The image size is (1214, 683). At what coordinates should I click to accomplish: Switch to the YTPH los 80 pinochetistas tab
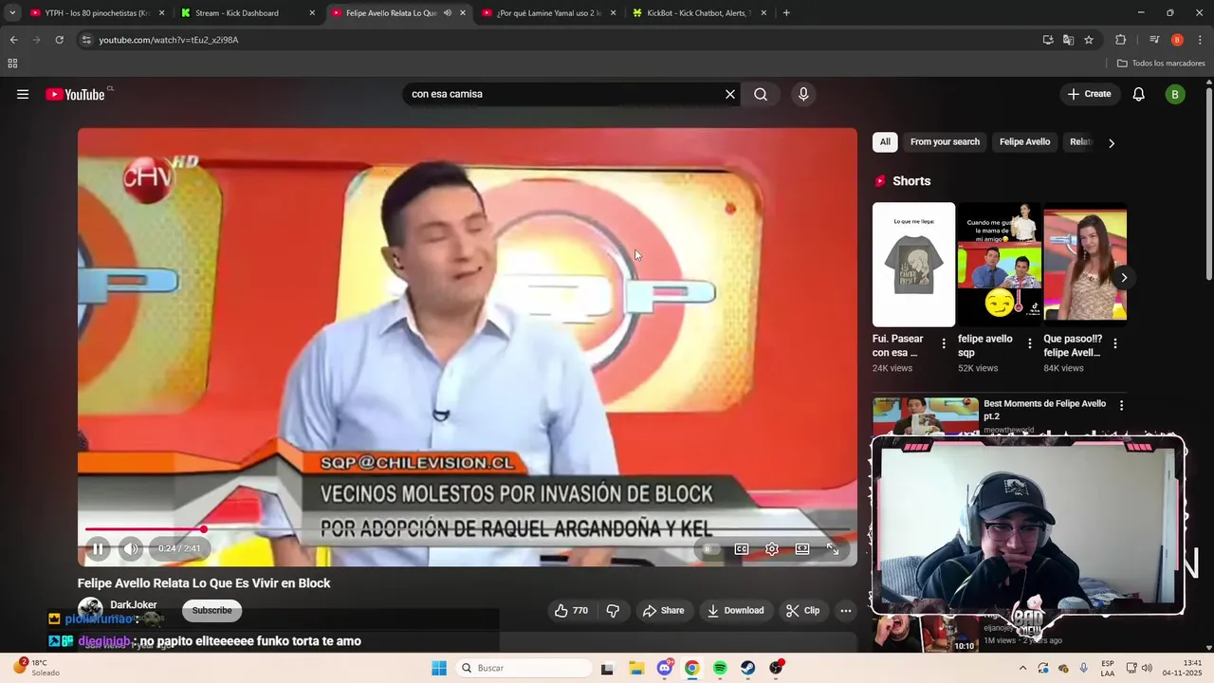coord(98,13)
